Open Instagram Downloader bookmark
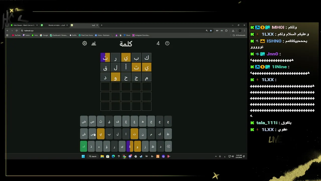The height and width of the screenshot is (181, 321). 141,35
